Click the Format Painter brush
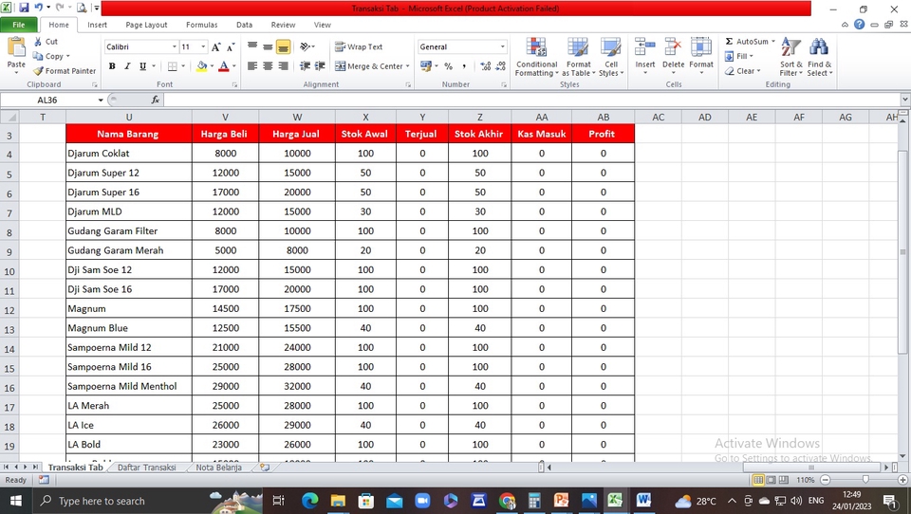This screenshot has height=514, width=911. pyautogui.click(x=38, y=71)
